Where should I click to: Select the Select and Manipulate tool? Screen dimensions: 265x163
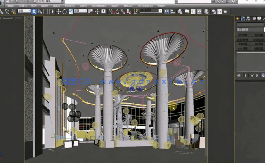(97, 11)
